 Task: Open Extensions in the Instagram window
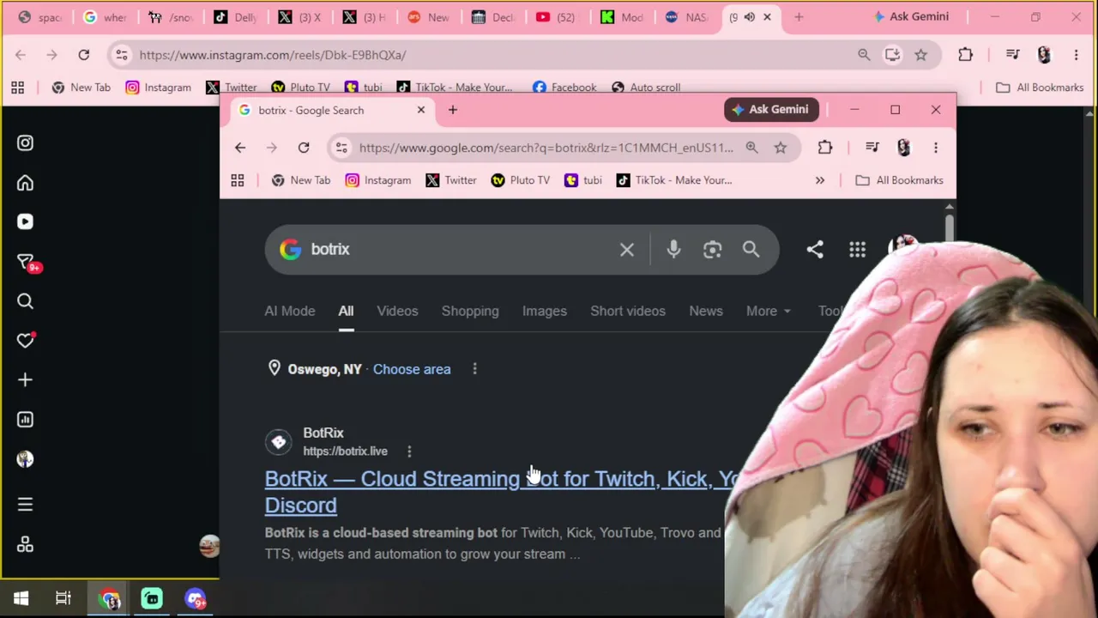pyautogui.click(x=965, y=55)
